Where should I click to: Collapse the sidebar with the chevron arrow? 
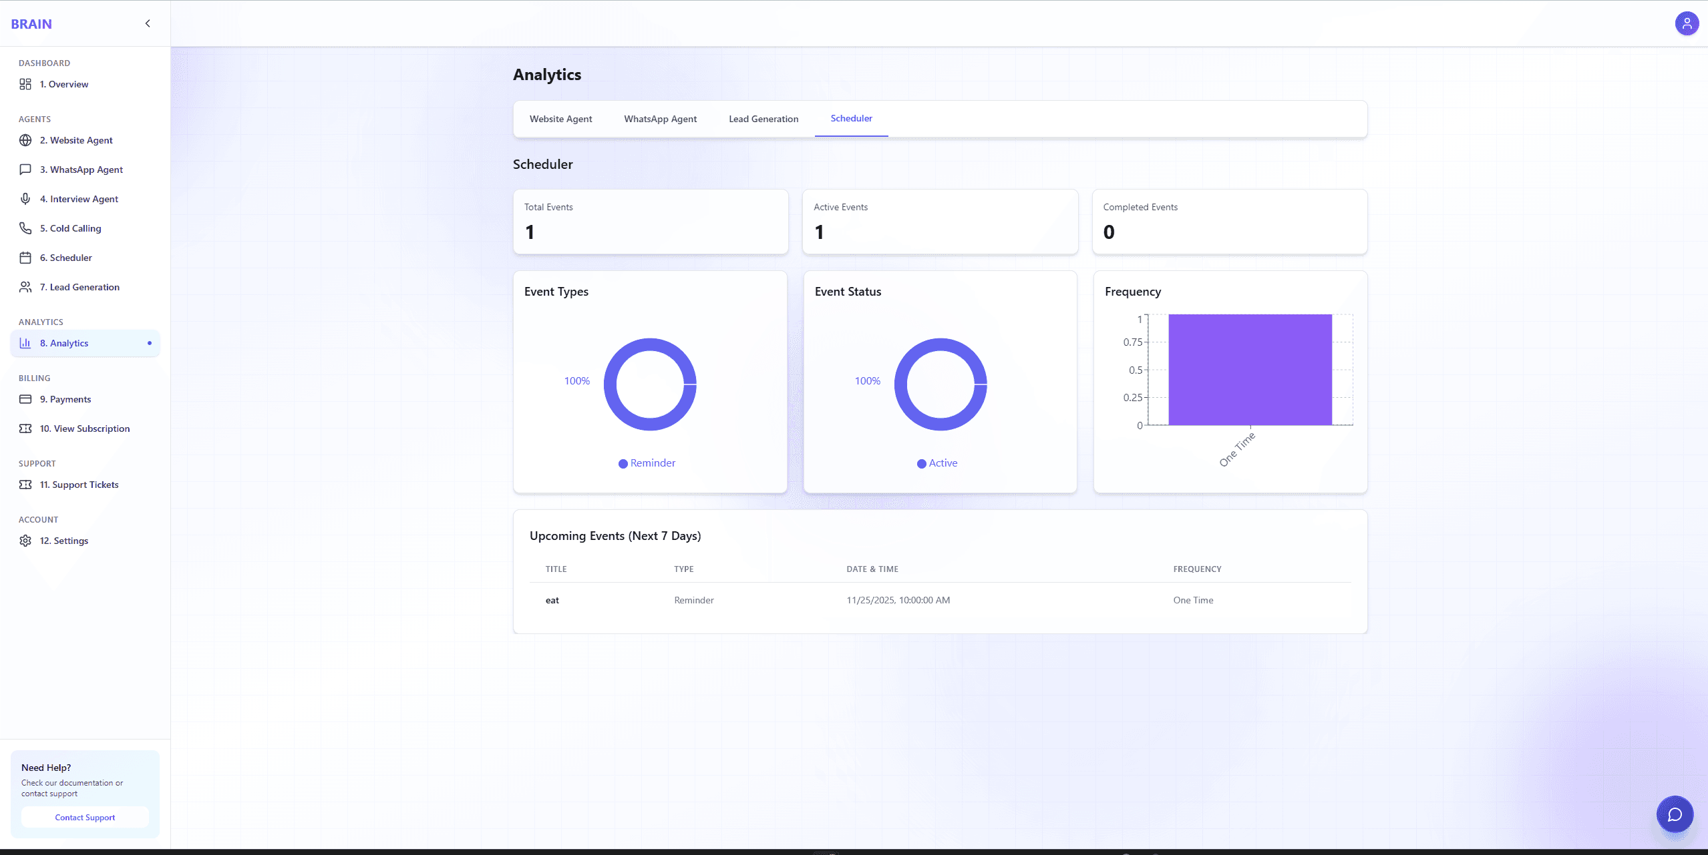click(x=148, y=23)
